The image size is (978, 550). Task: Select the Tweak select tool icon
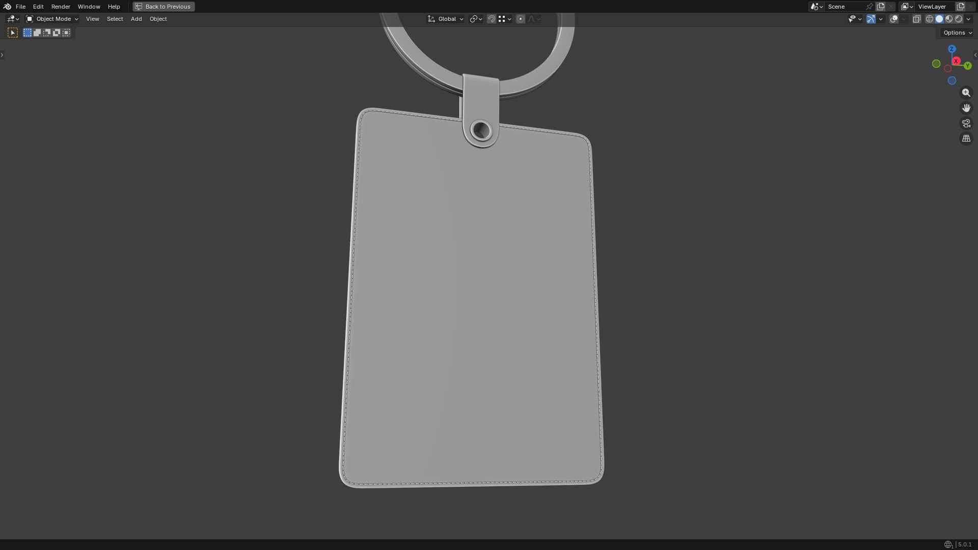pos(13,33)
